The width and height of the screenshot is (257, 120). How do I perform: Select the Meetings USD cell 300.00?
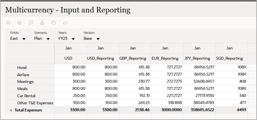point(71,82)
